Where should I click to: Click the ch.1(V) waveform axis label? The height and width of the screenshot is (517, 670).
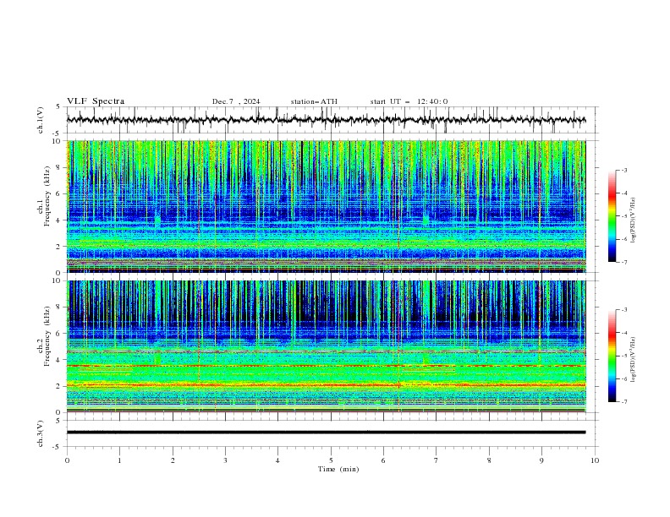[41, 120]
